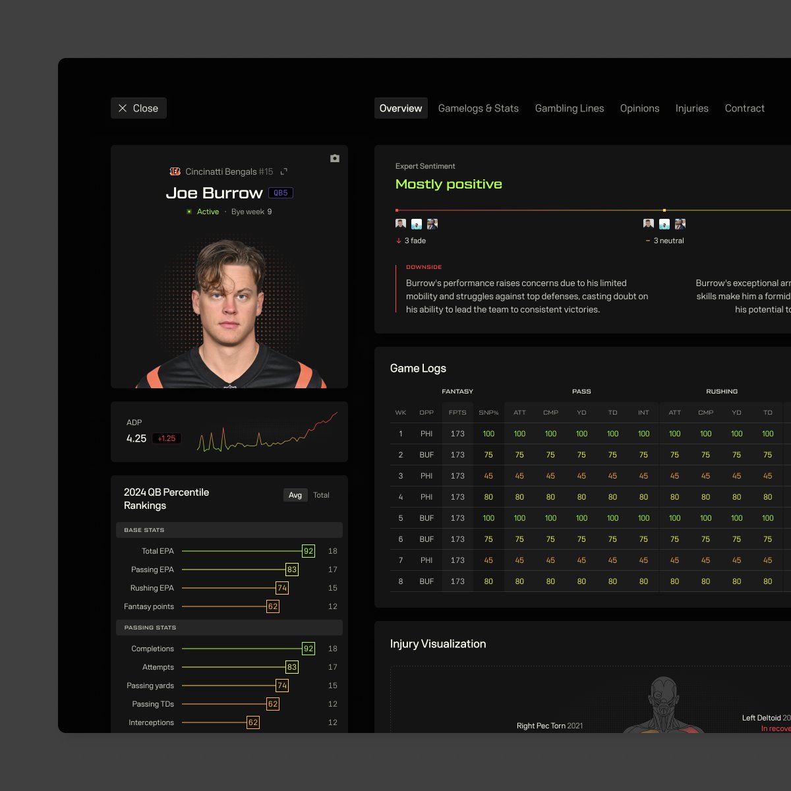Click the DOWNSIDE summary heading

(424, 267)
